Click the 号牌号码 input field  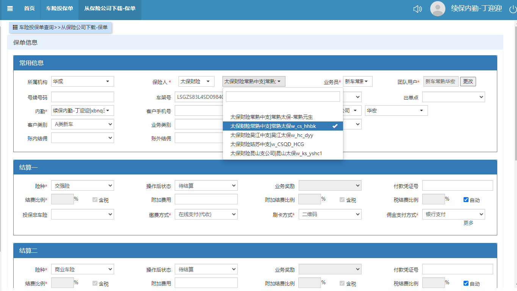pyautogui.click(x=82, y=97)
